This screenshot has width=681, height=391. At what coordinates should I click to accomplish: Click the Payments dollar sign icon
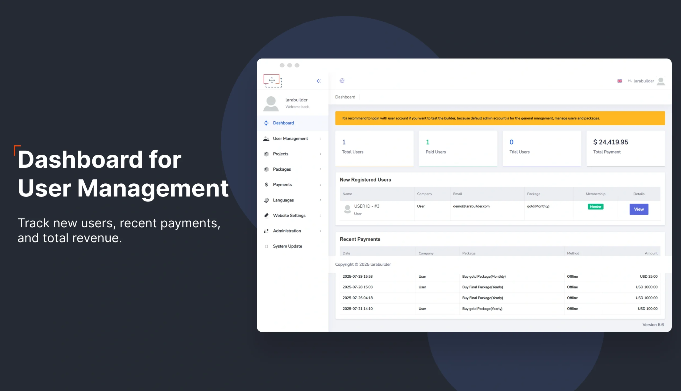tap(266, 184)
